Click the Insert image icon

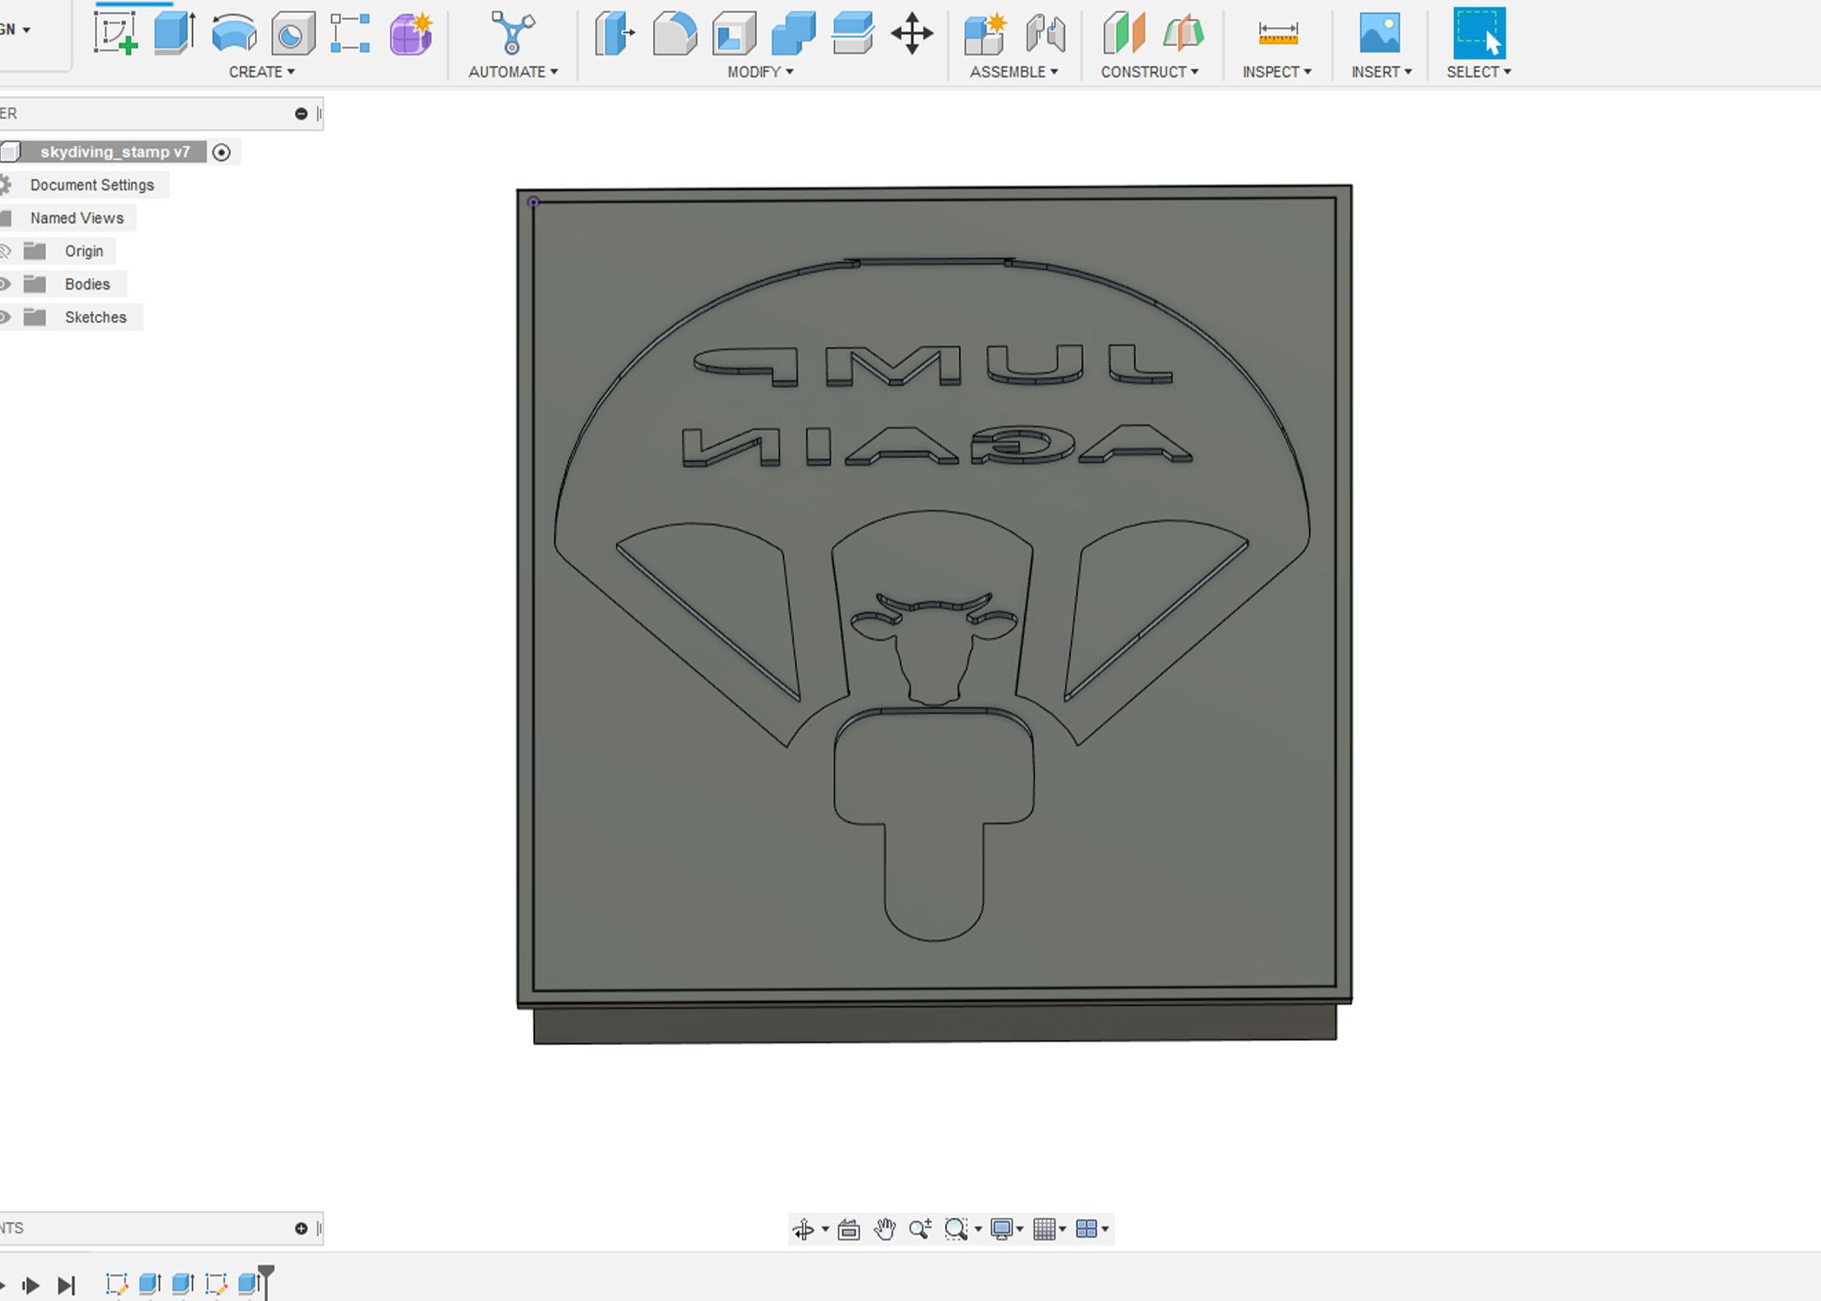click(x=1380, y=34)
